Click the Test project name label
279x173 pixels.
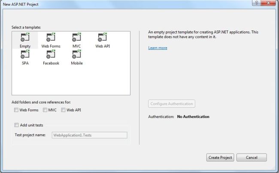pyautogui.click(x=30, y=135)
